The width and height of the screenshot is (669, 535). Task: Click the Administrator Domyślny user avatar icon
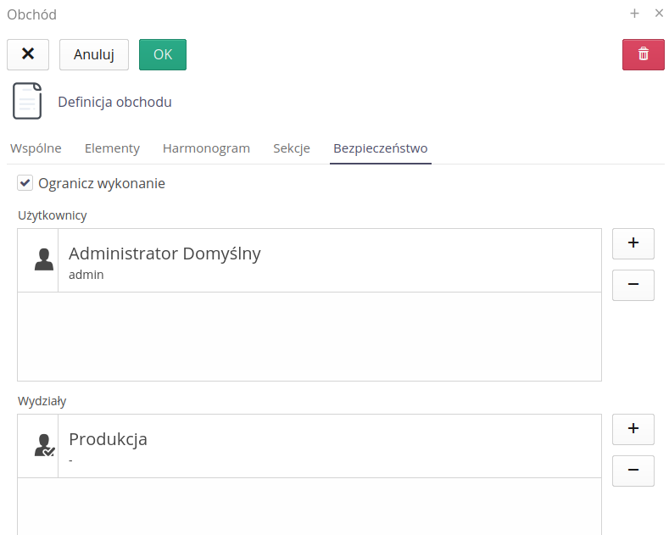(x=43, y=260)
